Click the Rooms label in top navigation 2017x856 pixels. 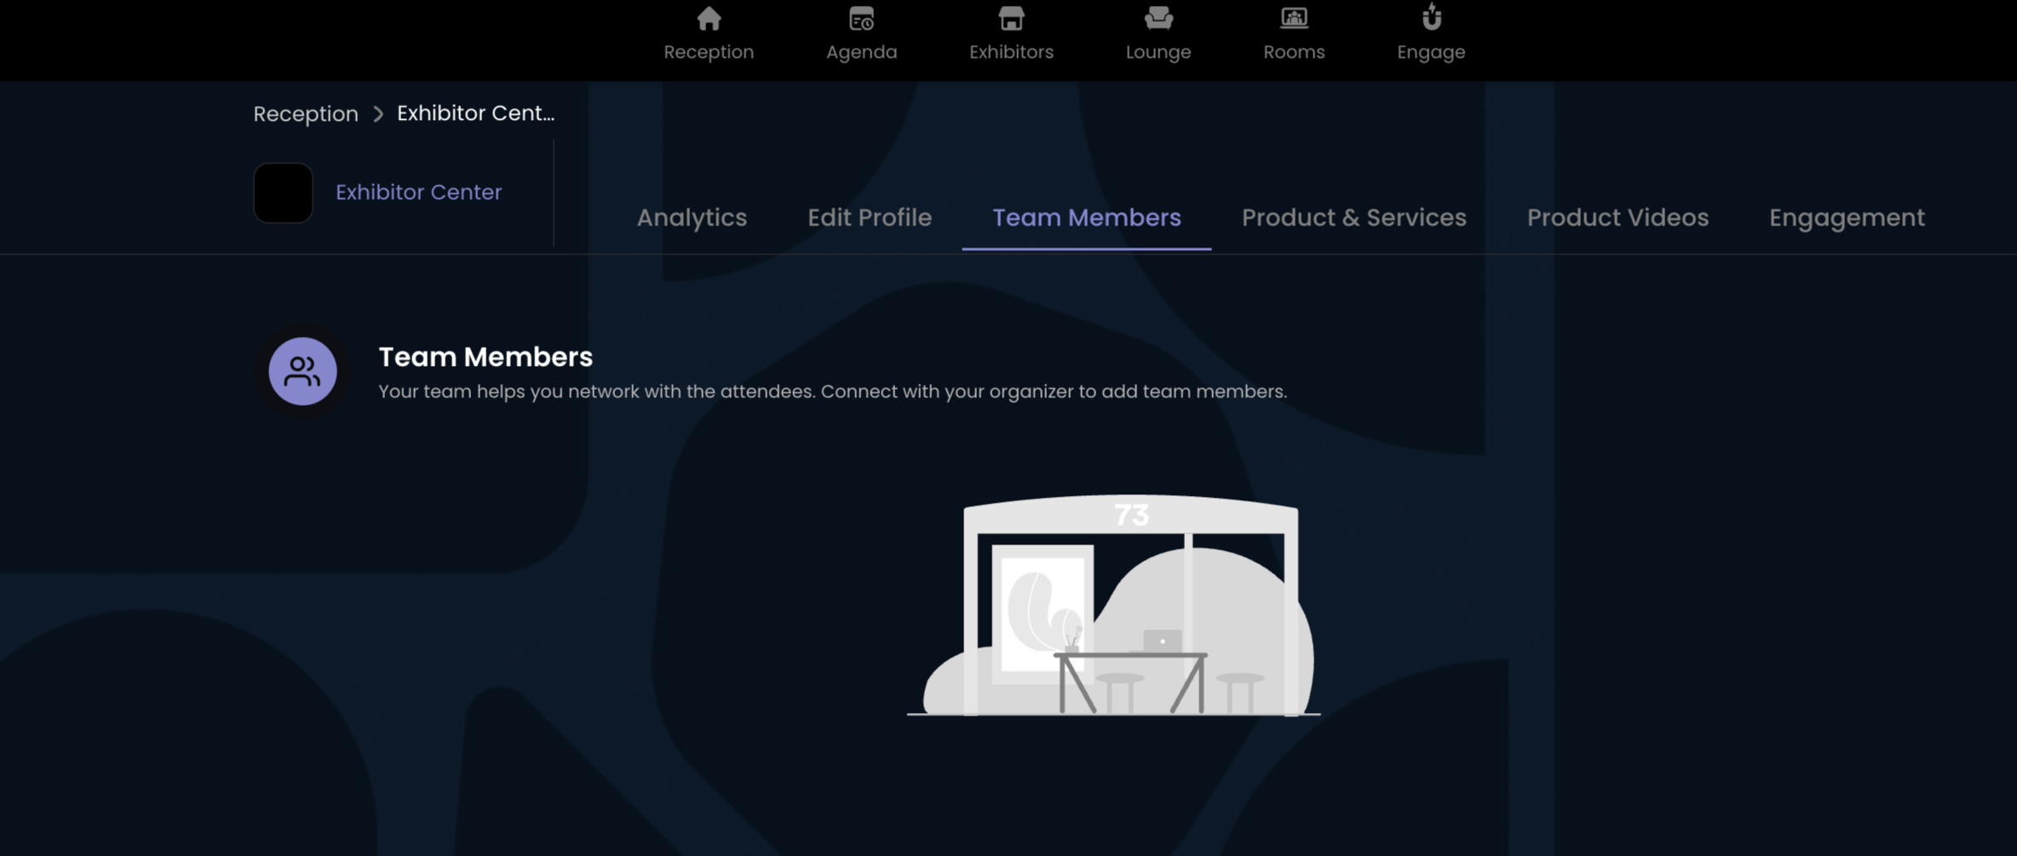point(1294,52)
